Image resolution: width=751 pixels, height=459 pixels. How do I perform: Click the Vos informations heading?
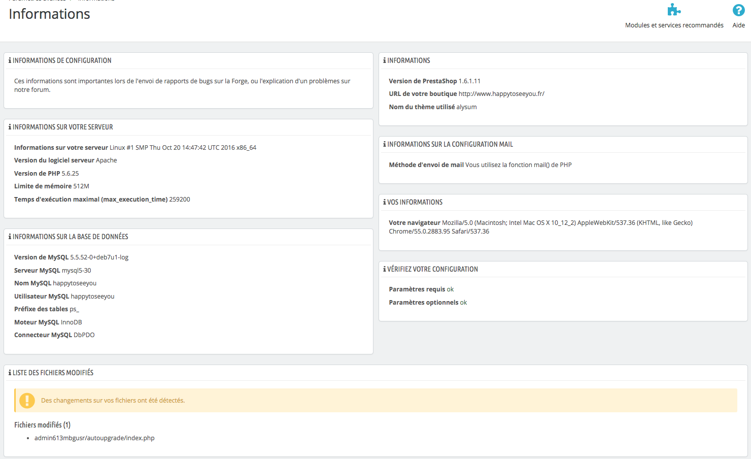[415, 202]
